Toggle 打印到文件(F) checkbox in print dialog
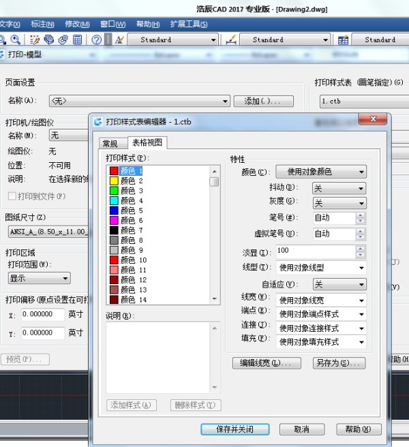This screenshot has height=447, width=409. 12,196
